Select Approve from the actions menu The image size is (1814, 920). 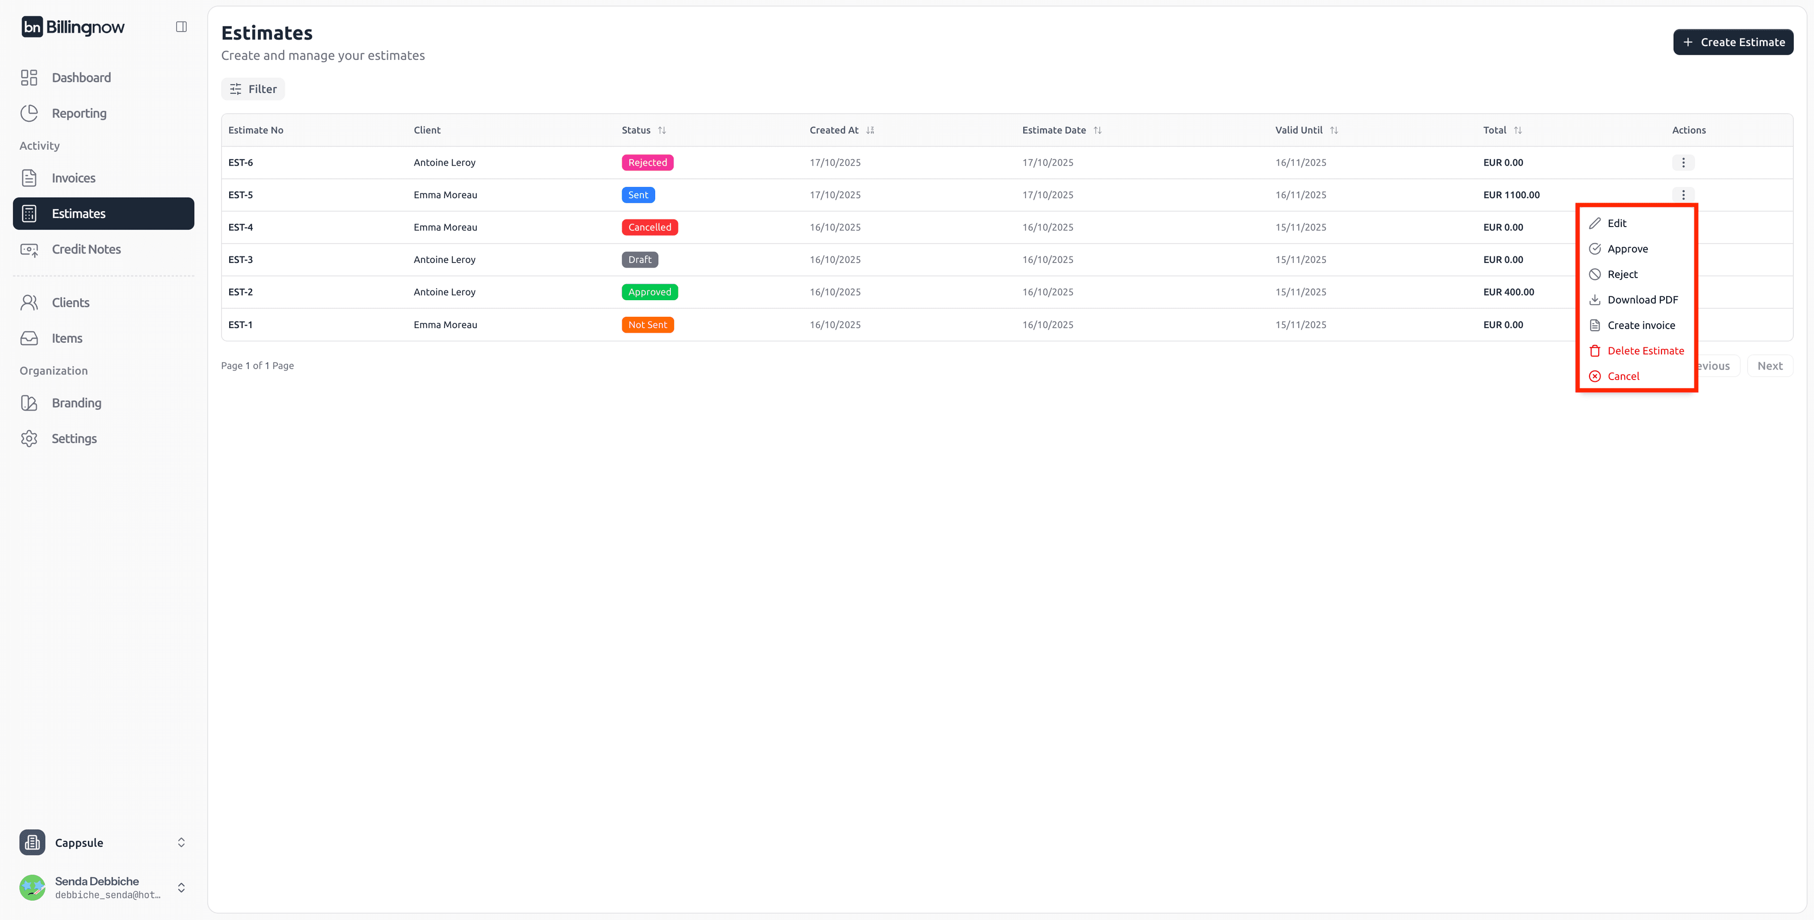tap(1628, 248)
